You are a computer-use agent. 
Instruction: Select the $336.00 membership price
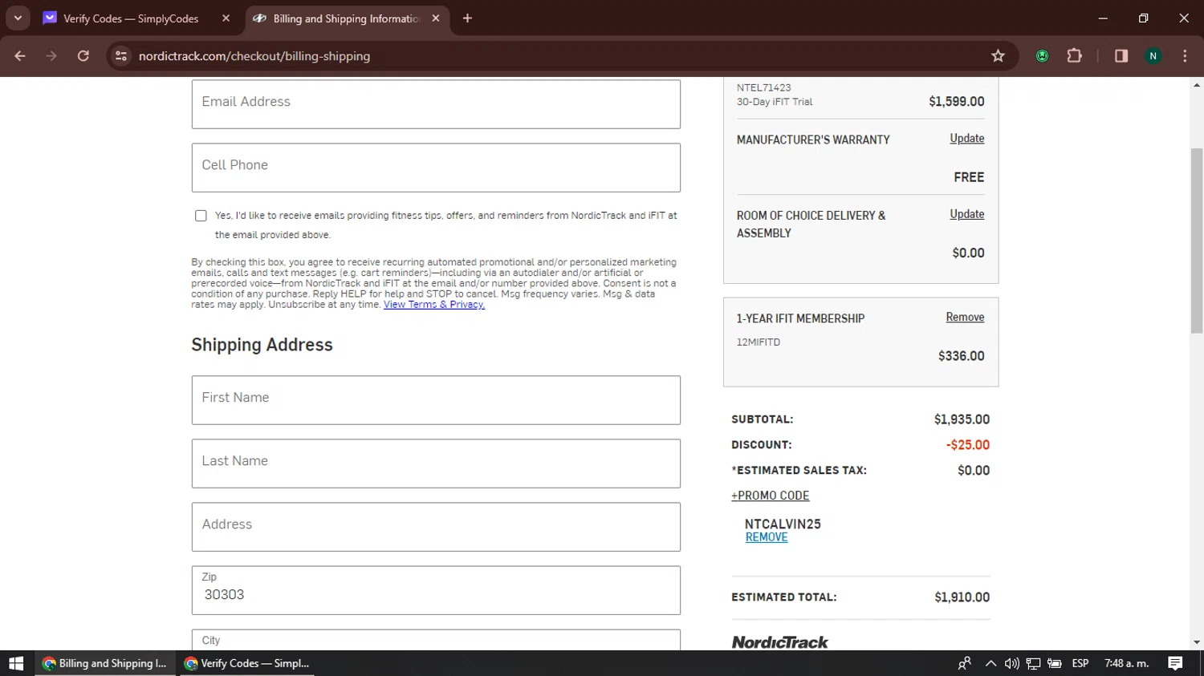(961, 356)
